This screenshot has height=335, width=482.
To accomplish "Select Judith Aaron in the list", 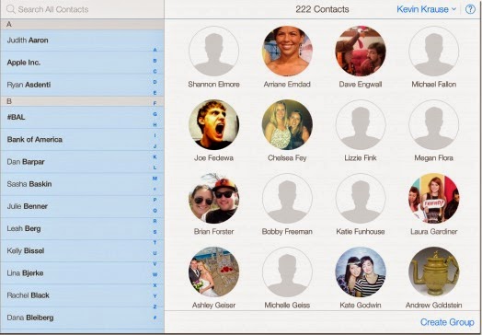I will [x=82, y=40].
